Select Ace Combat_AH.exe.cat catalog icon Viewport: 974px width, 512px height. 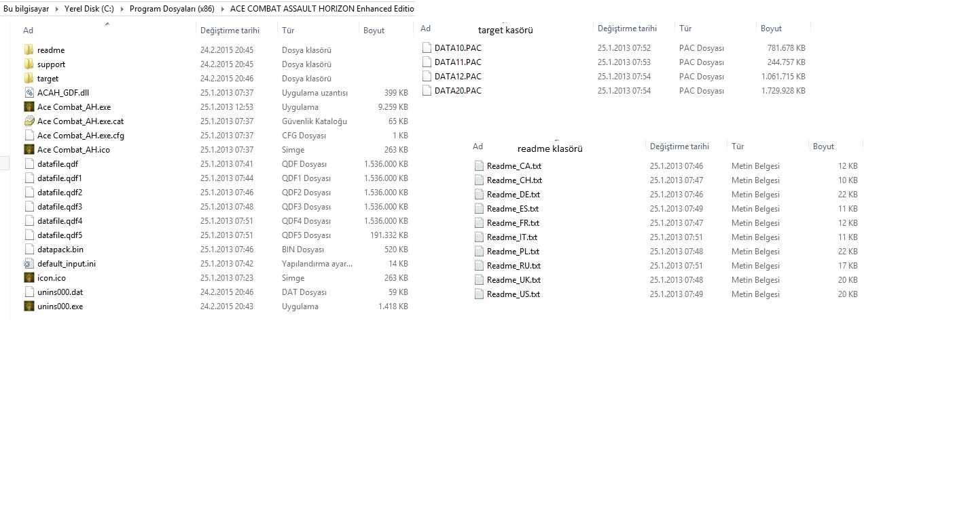point(29,121)
